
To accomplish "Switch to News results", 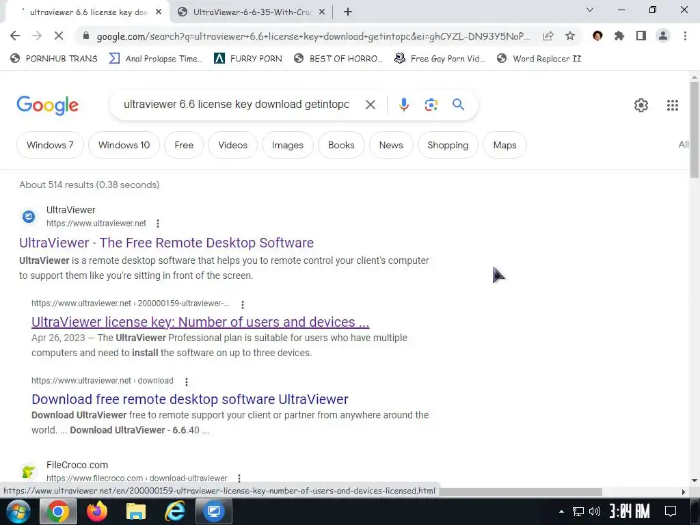I will point(391,145).
